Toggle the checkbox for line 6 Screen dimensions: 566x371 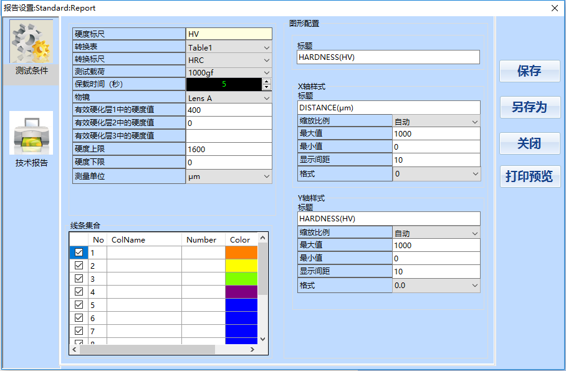click(79, 317)
